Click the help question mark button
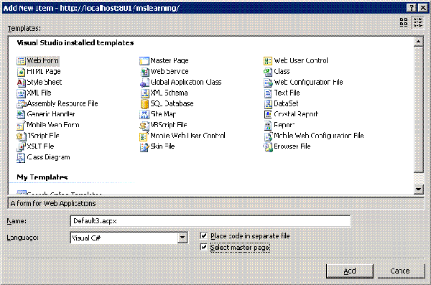431x285 pixels. tap(411, 8)
